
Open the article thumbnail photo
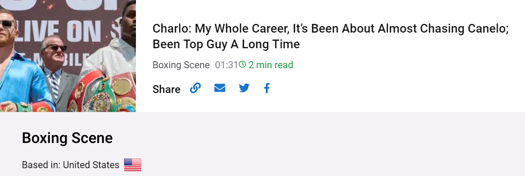[x=68, y=56]
